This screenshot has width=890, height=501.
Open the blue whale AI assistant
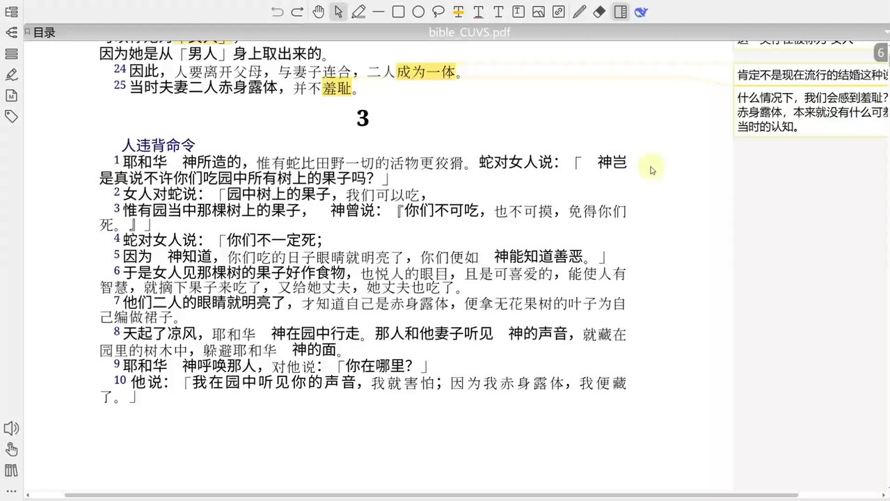pyautogui.click(x=641, y=12)
